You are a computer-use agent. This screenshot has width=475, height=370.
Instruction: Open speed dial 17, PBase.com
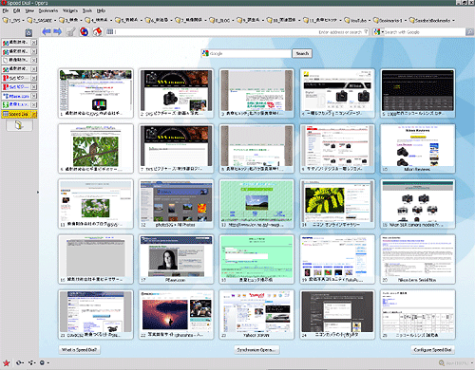(x=176, y=259)
